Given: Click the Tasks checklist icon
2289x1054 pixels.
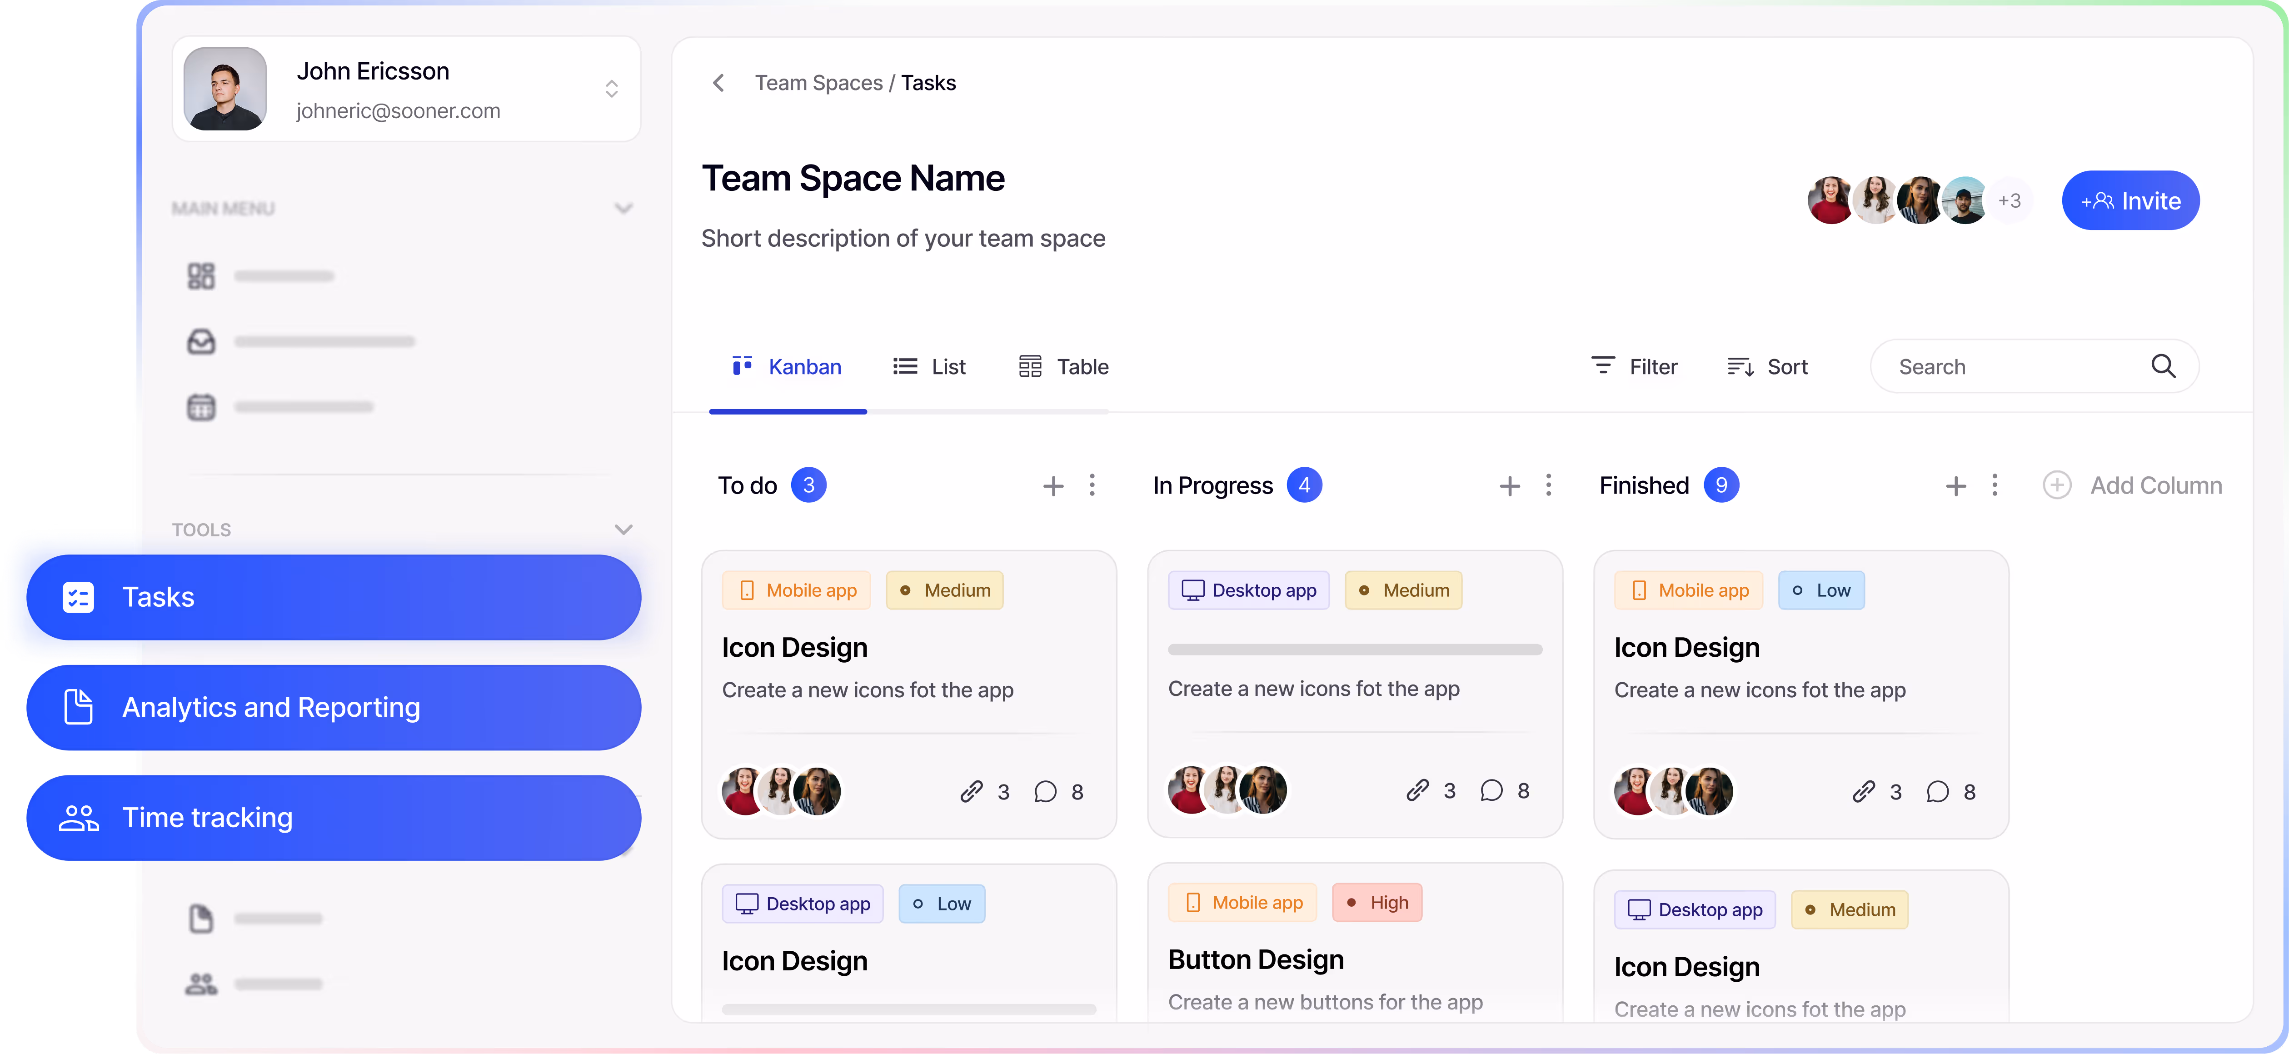Looking at the screenshot, I should (78, 597).
